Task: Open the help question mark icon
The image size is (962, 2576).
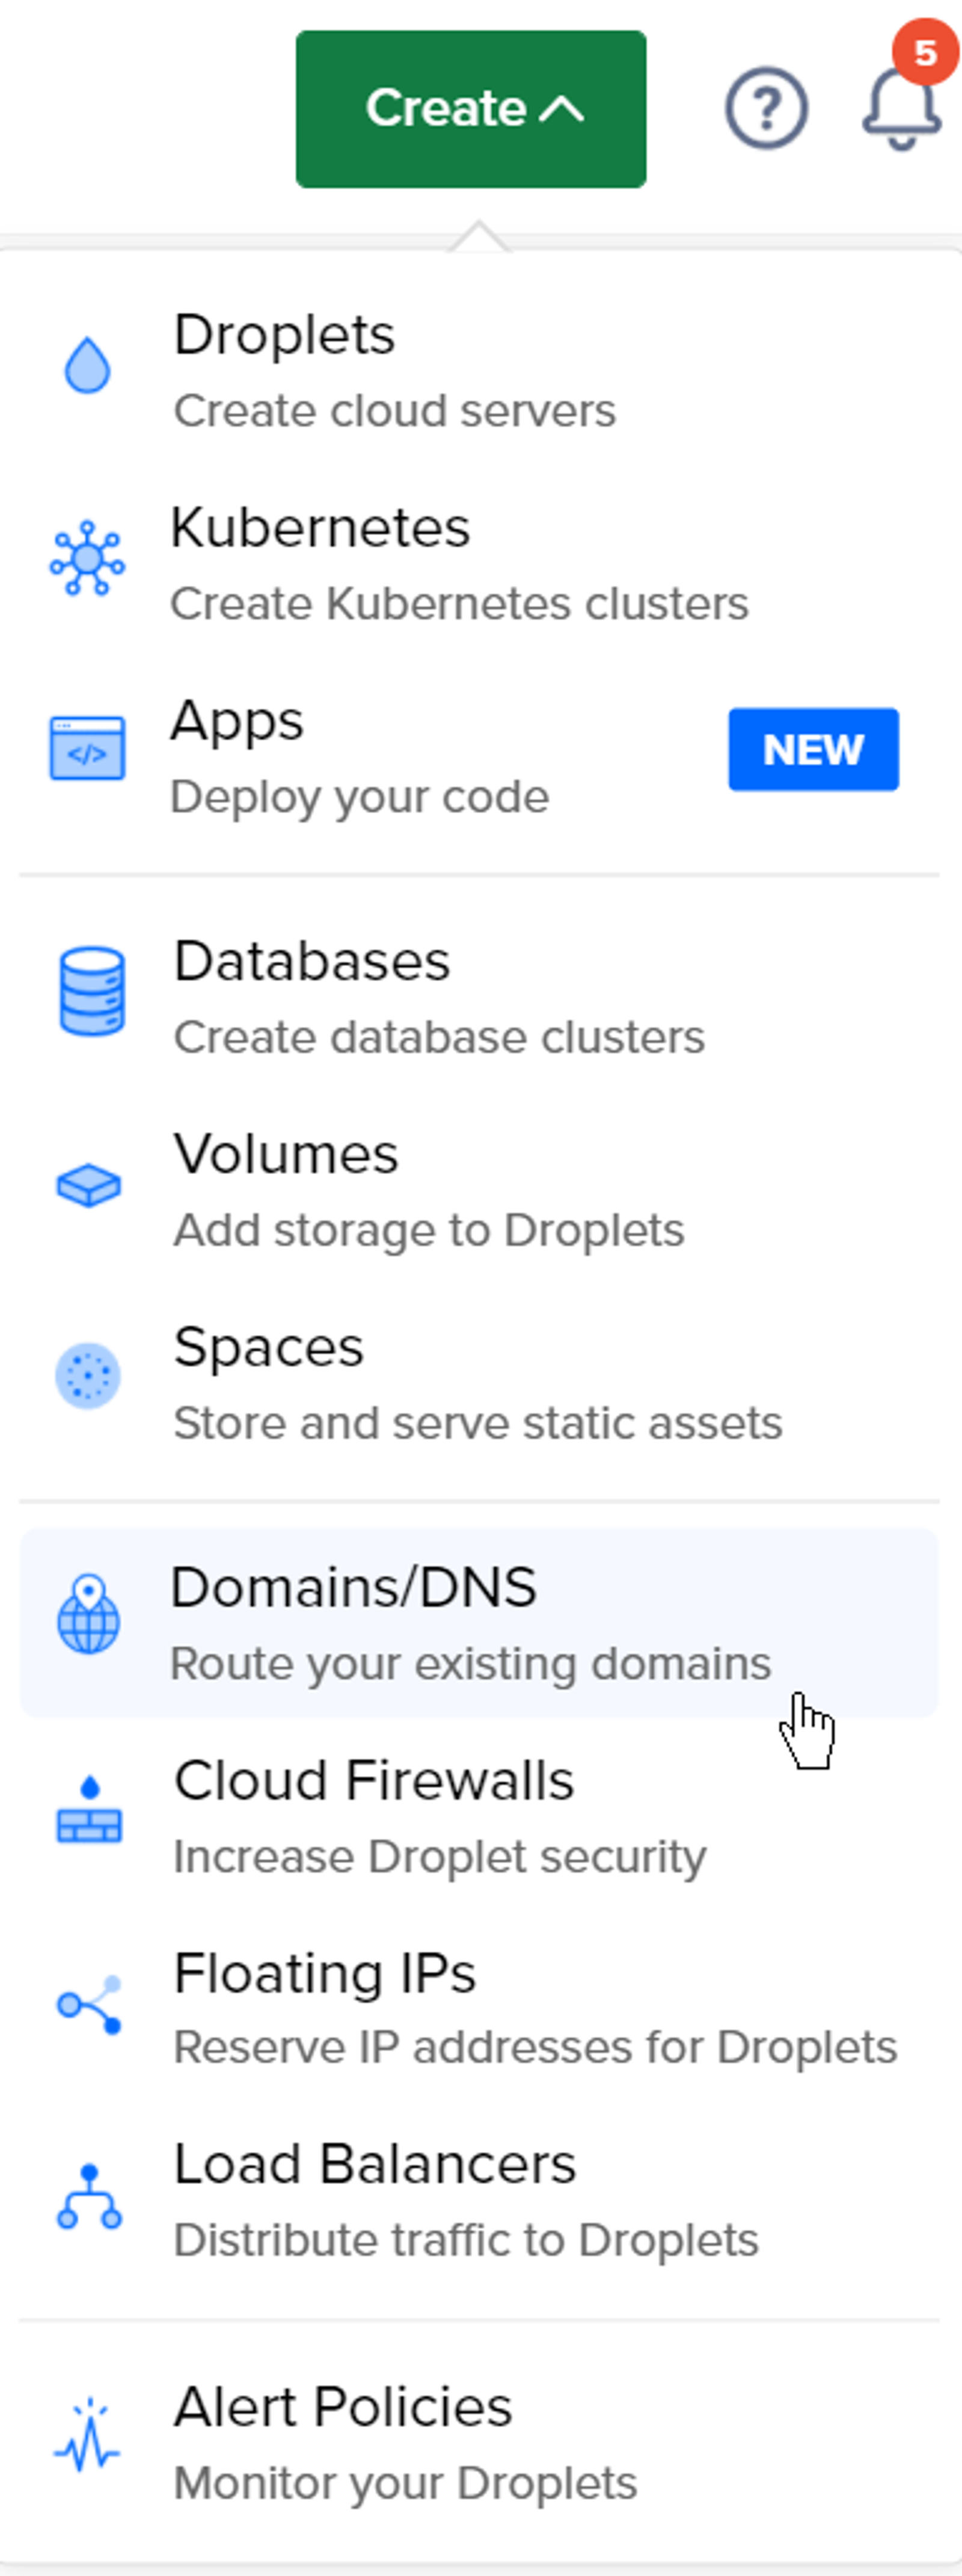Action: tap(766, 108)
